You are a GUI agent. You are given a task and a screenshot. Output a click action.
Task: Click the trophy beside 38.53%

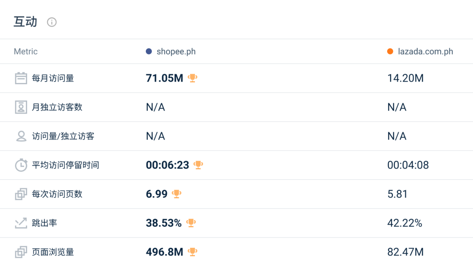[191, 223]
